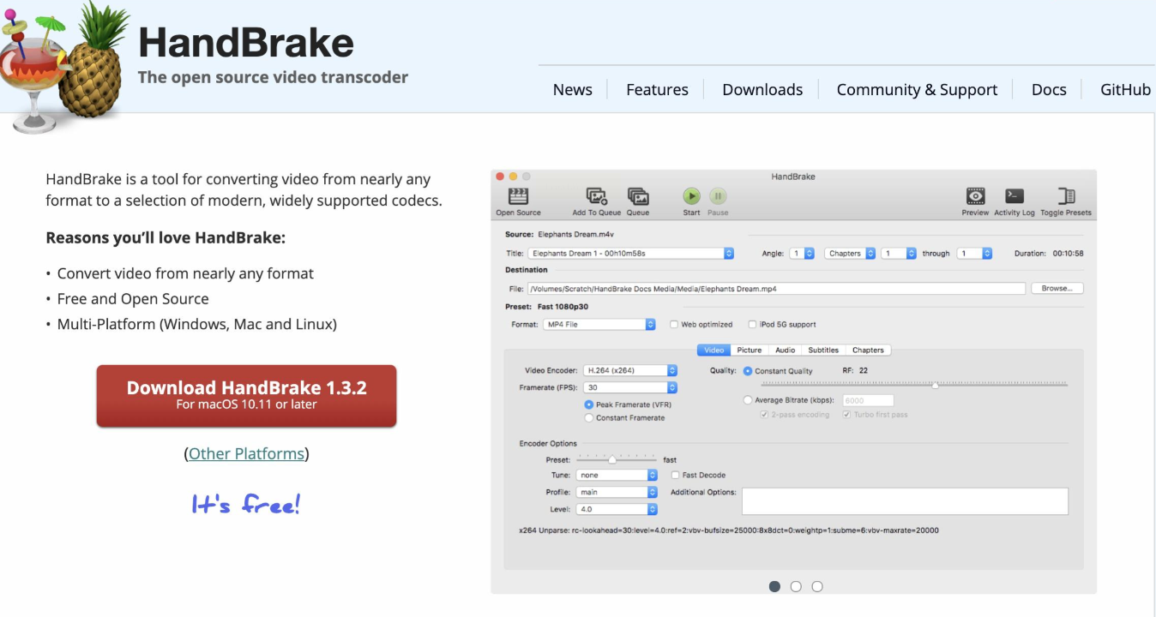The image size is (1156, 617).
Task: Open the Framerate (FPS) dropdown
Action: 630,387
